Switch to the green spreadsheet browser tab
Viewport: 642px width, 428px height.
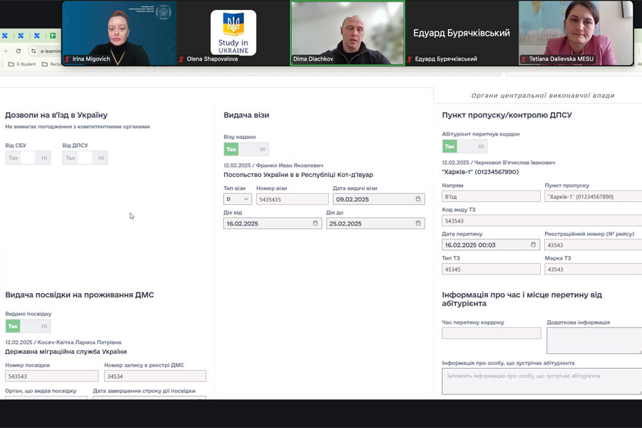pos(53,36)
